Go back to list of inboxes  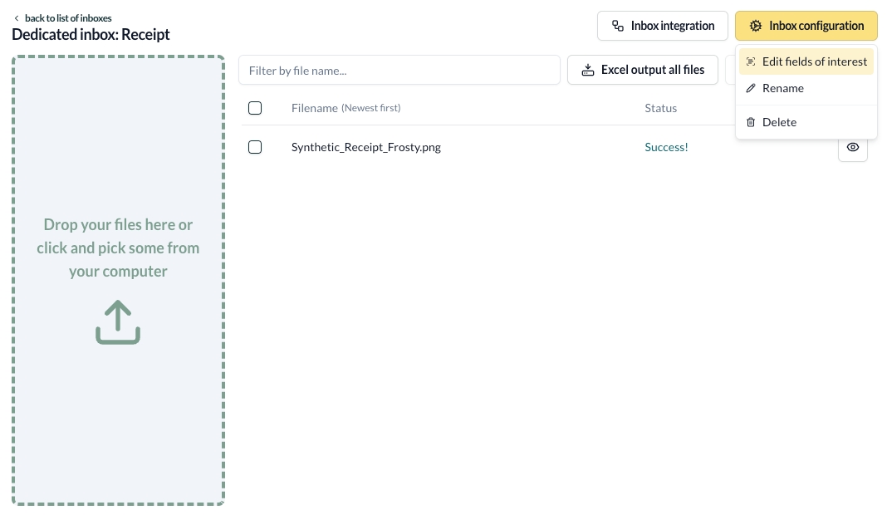tap(67, 18)
